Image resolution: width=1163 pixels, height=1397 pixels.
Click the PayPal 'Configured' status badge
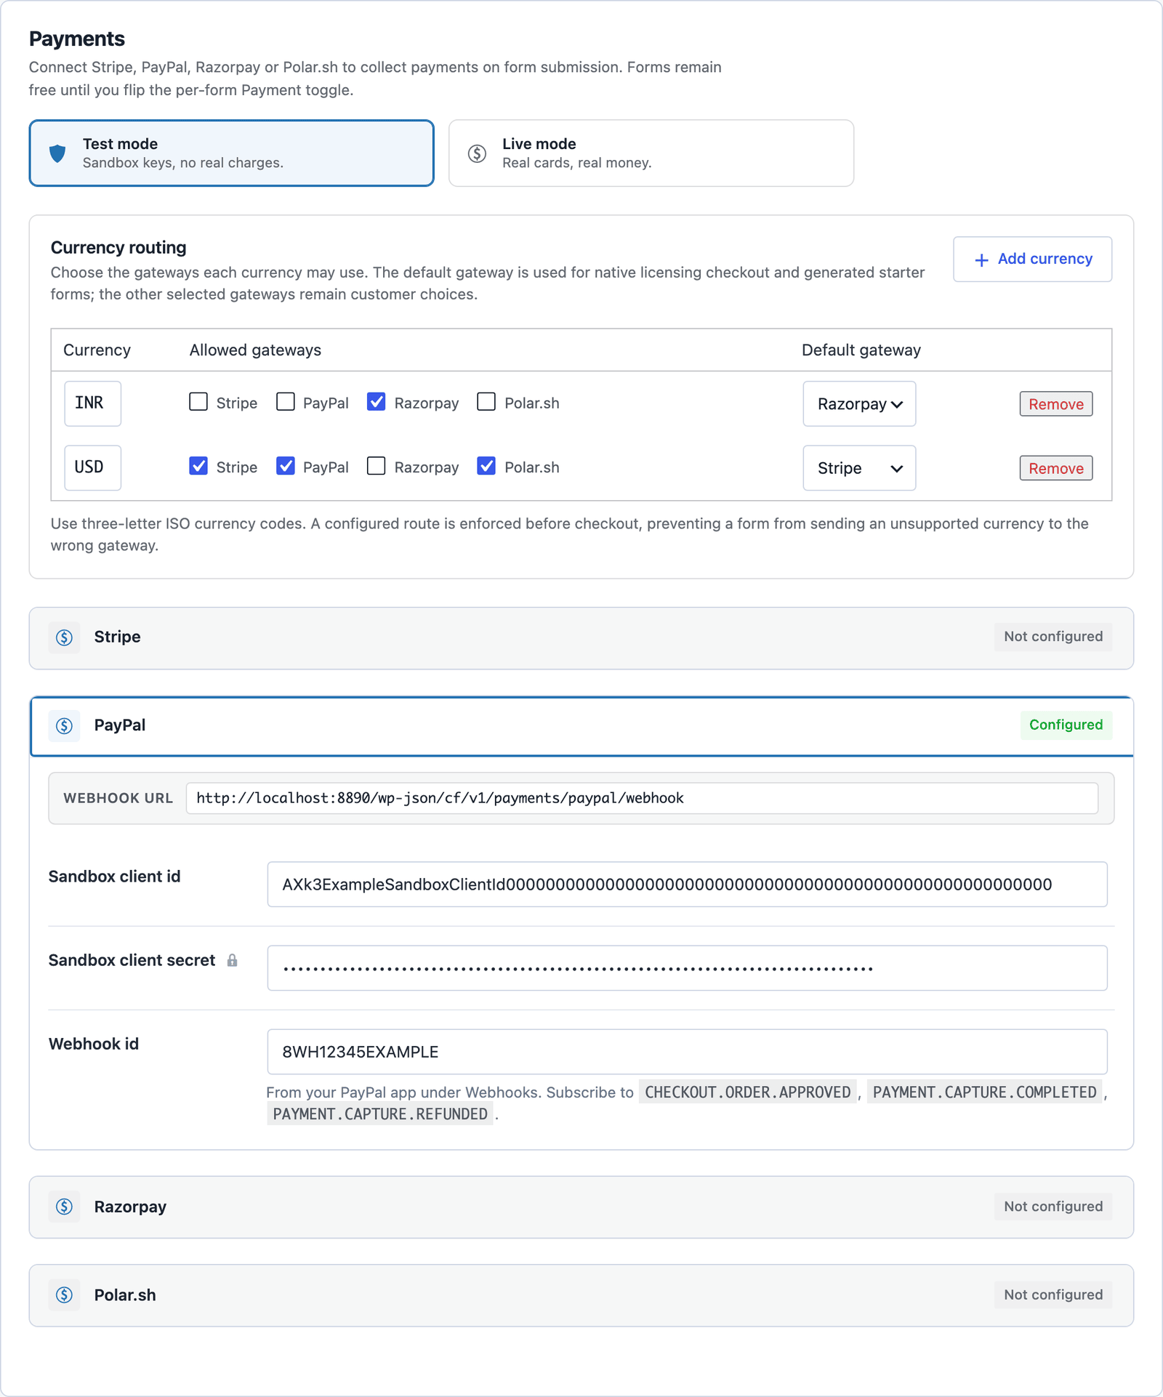(1066, 725)
